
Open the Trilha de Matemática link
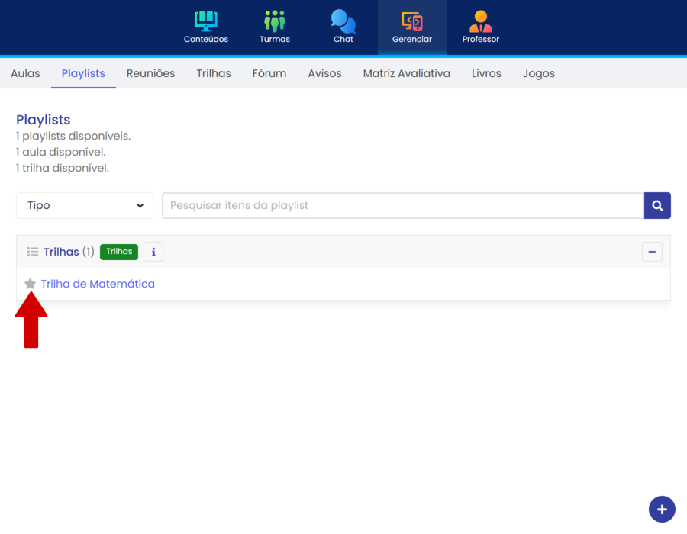(98, 284)
